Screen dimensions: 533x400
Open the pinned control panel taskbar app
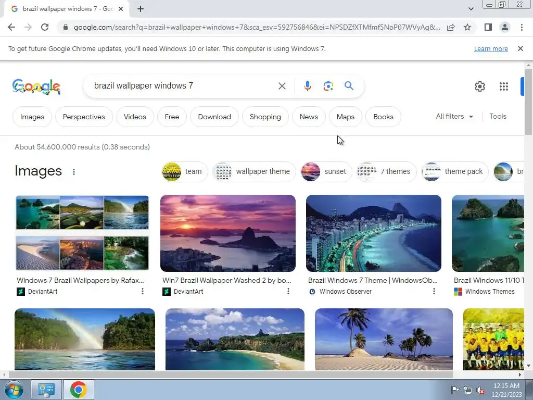tap(46, 390)
